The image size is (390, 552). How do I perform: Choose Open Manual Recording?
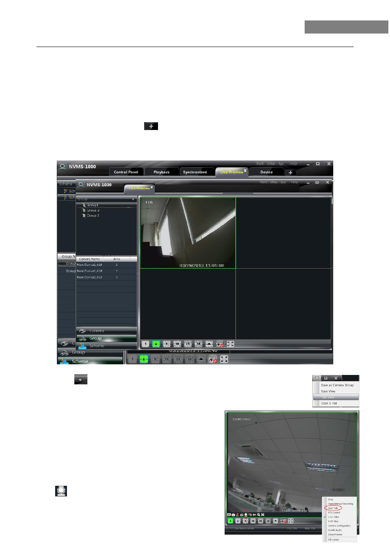340,504
